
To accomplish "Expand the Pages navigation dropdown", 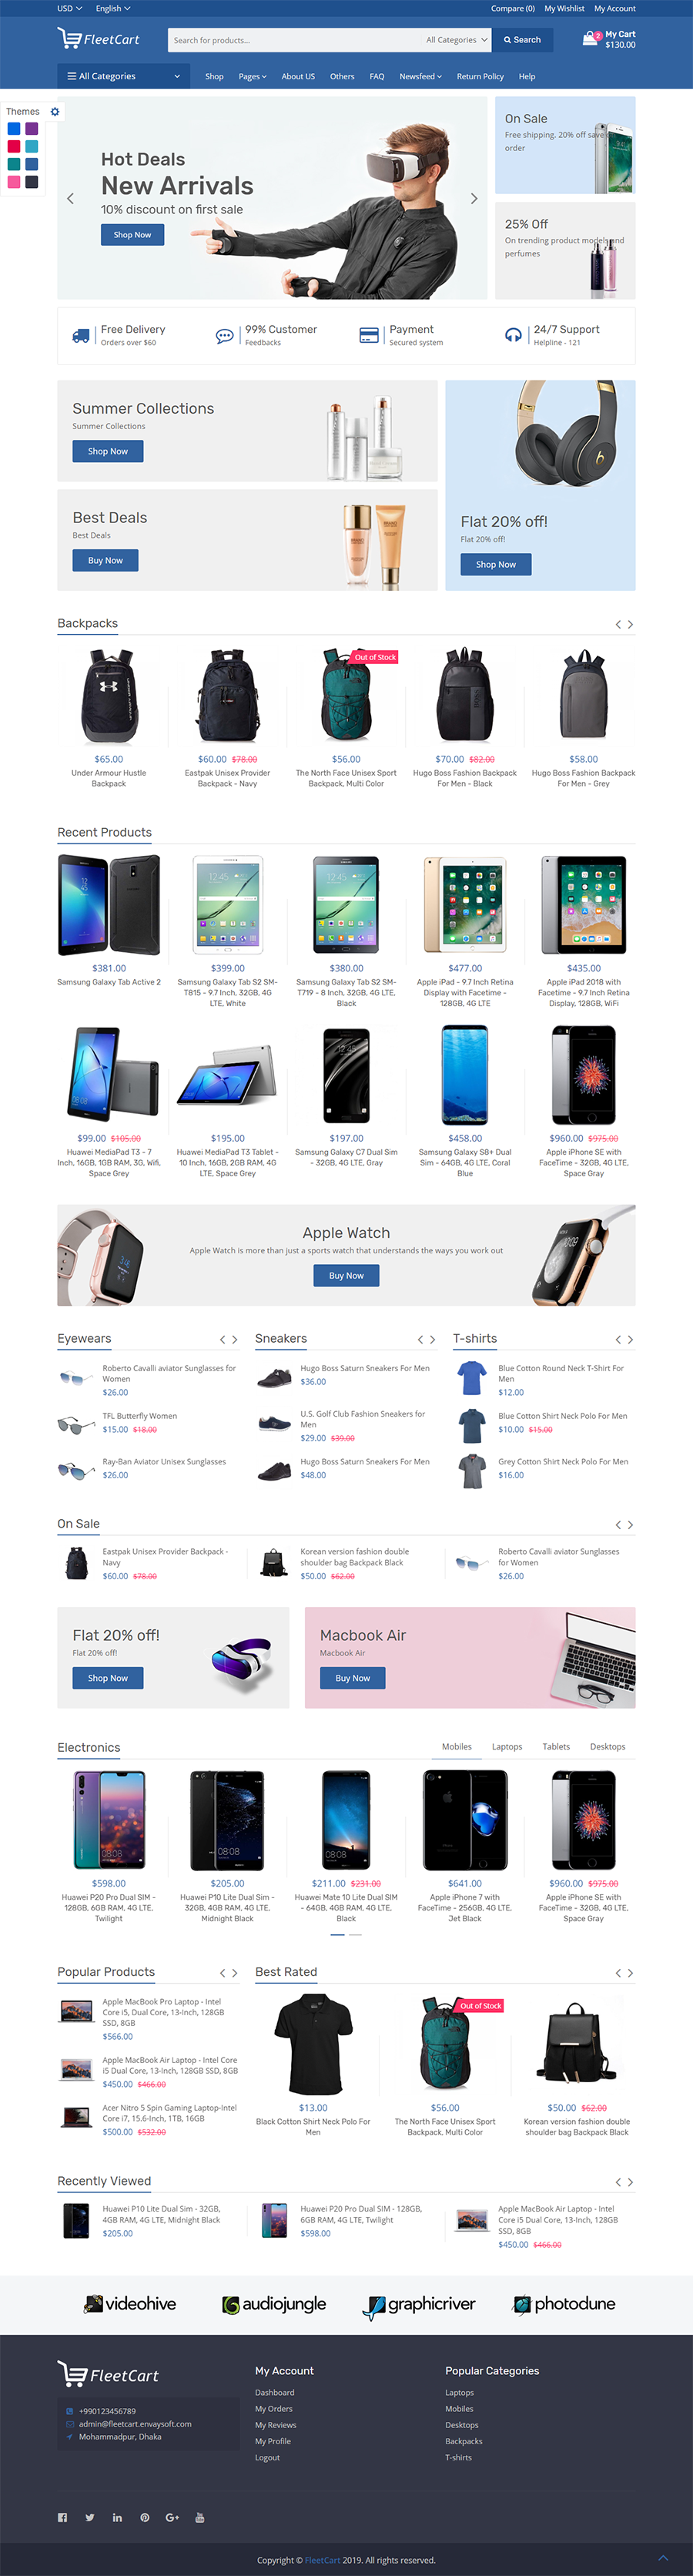I will (252, 76).
